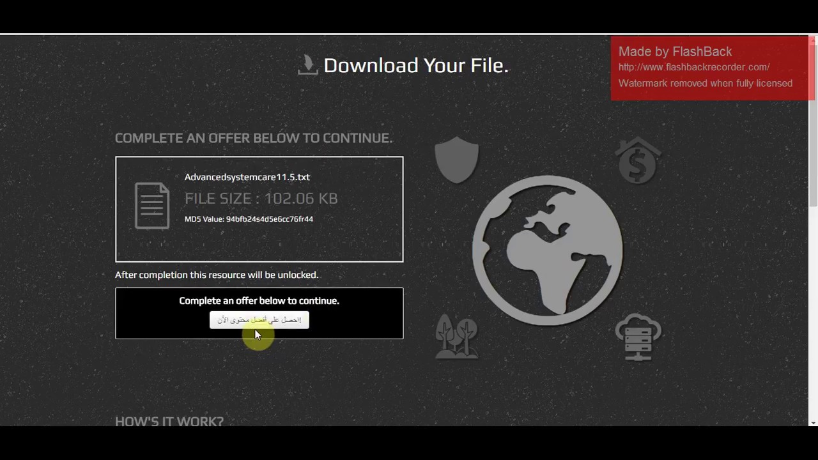Click the large globe icon
Viewport: 818px width, 460px height.
[x=548, y=250]
